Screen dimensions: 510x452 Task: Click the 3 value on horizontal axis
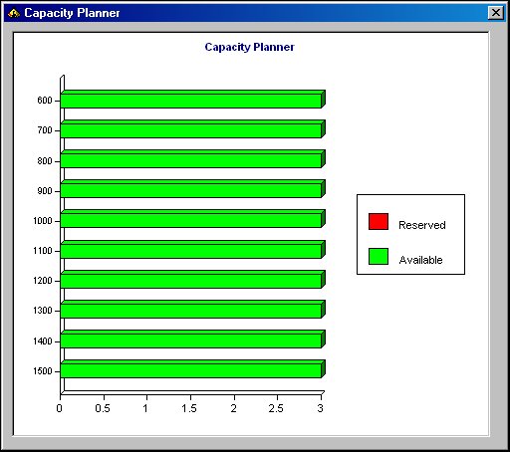point(320,408)
